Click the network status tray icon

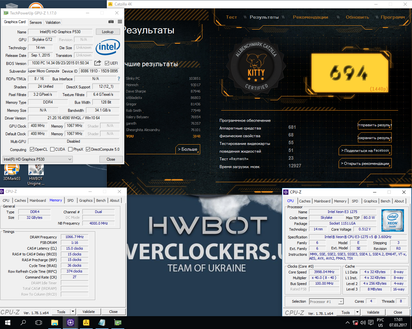(355, 323)
